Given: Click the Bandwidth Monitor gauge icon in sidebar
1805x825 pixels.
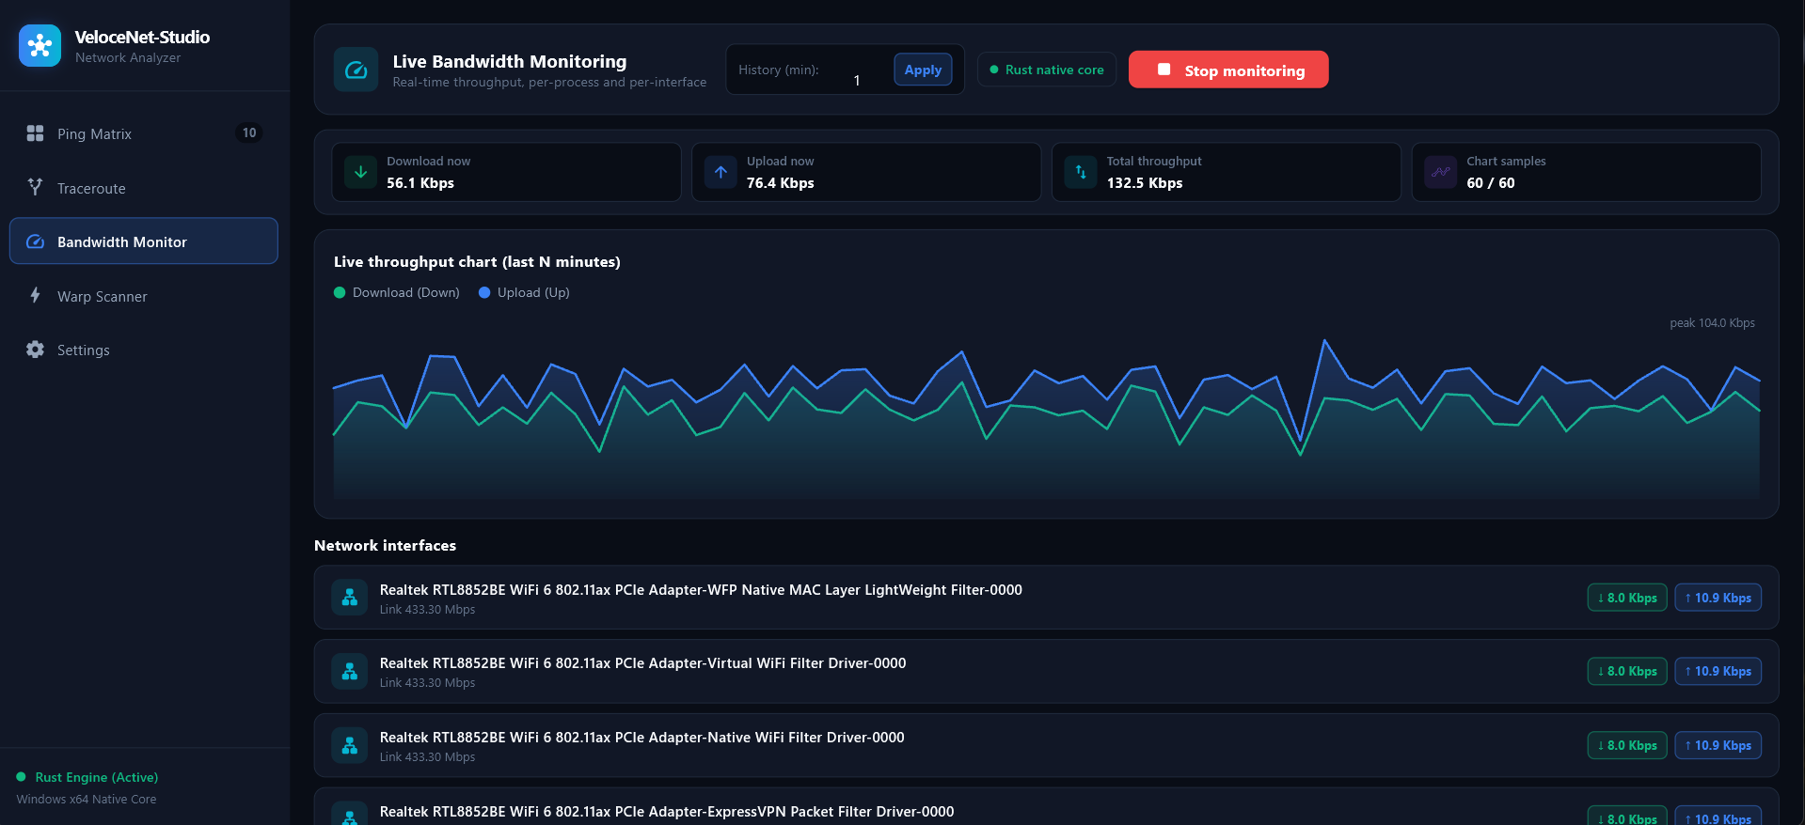Looking at the screenshot, I should click(x=35, y=241).
